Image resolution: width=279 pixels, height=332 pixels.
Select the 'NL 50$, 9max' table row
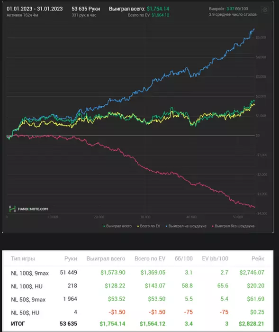pos(138,299)
